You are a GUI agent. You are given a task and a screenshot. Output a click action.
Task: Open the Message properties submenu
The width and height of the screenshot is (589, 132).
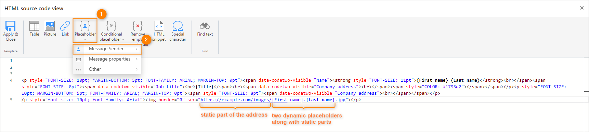[x=107, y=59]
